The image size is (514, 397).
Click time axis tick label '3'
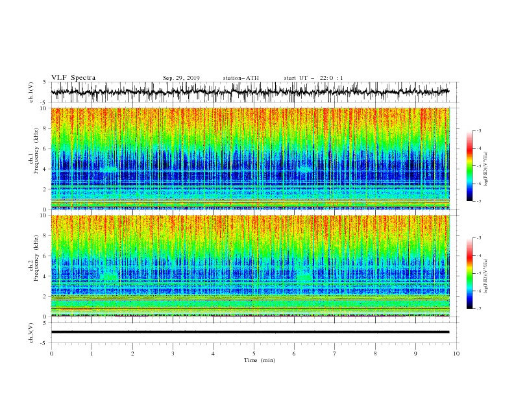pos(173,354)
